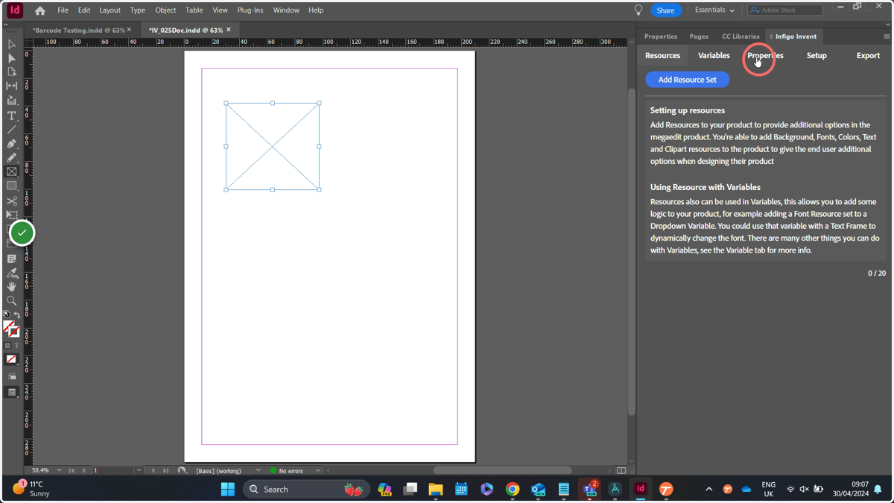Viewport: 894px width, 503px height.
Task: Toggle formatting affects text
Action: [x=16, y=346]
